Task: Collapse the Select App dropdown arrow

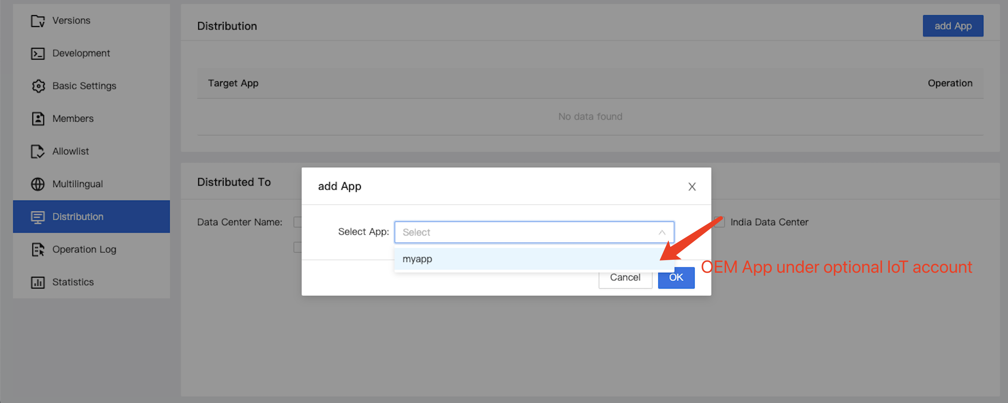Action: pyautogui.click(x=662, y=232)
